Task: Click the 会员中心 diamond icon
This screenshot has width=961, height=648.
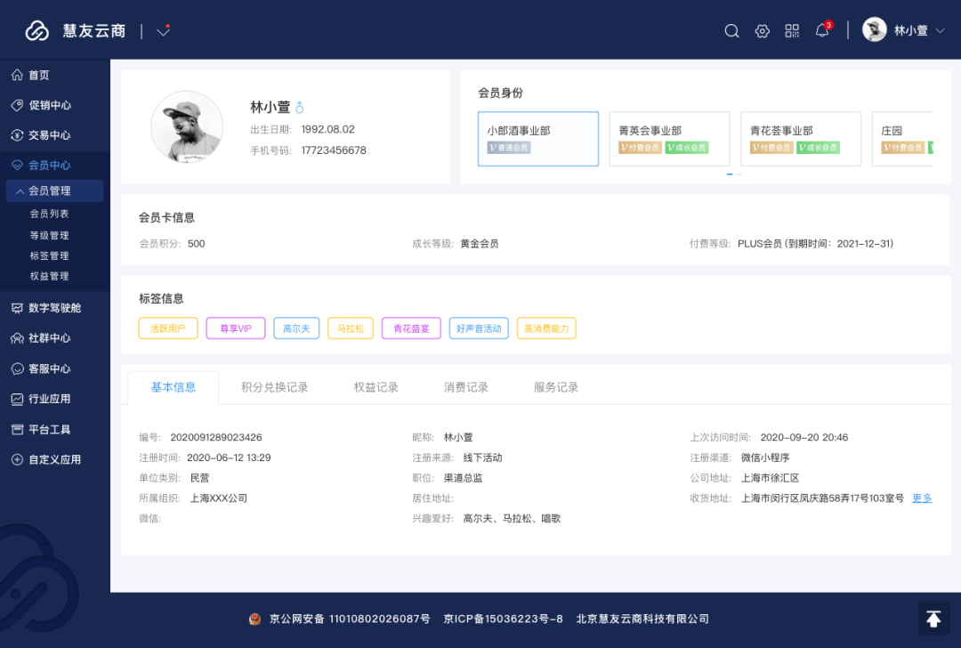Action: (17, 165)
